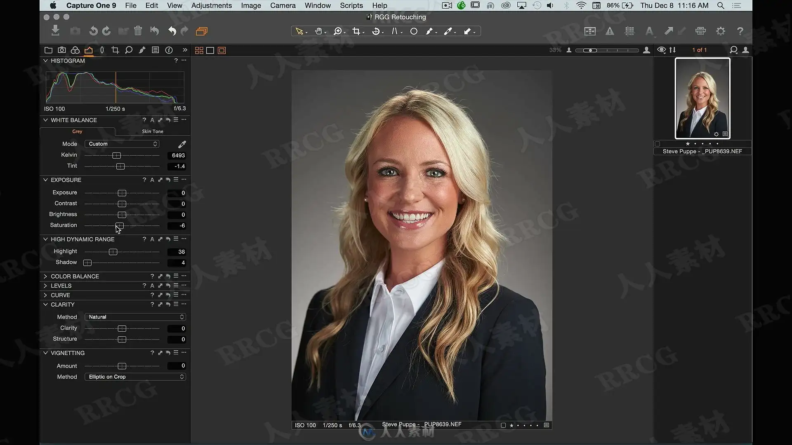Select the Spot removal circle tool
The image size is (792, 445).
pyautogui.click(x=414, y=31)
